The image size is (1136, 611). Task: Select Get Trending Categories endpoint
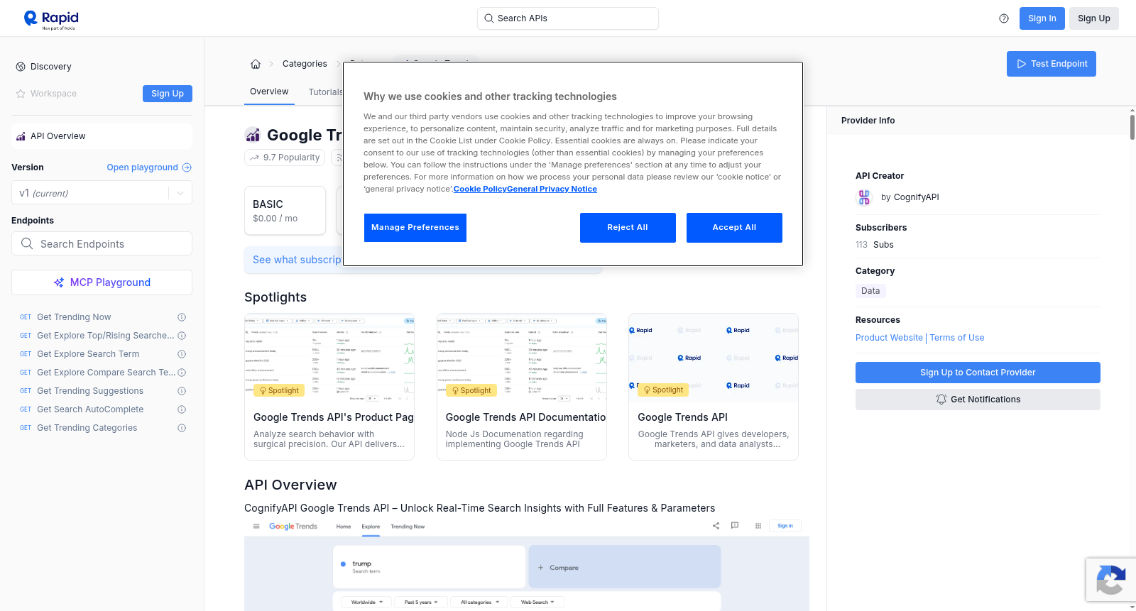point(87,428)
